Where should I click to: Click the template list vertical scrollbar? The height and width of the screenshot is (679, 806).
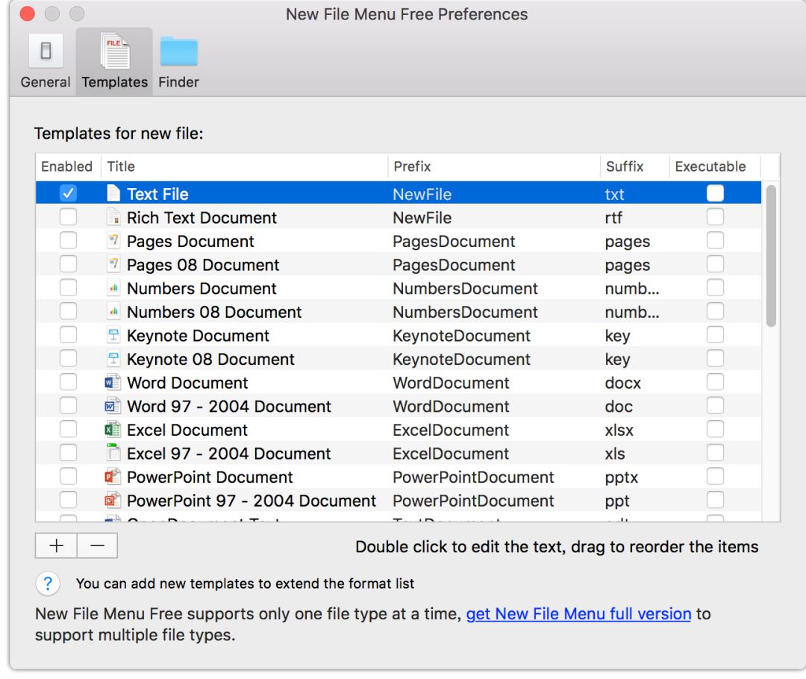[x=770, y=256]
